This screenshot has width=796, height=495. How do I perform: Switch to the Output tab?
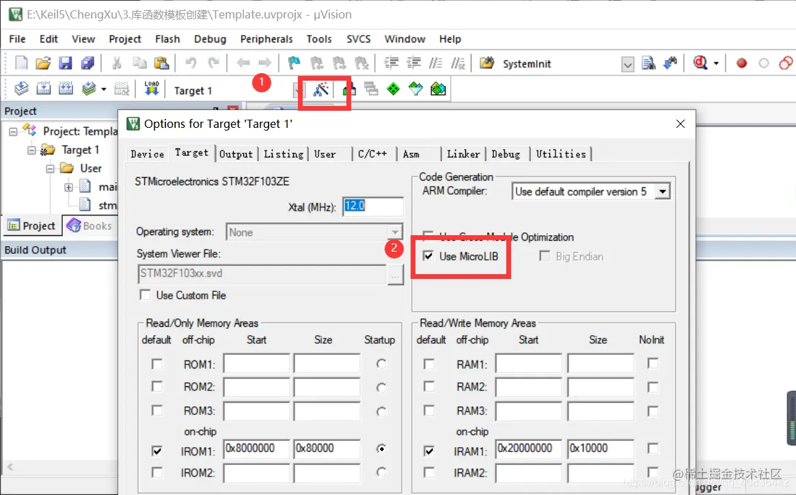pos(236,154)
